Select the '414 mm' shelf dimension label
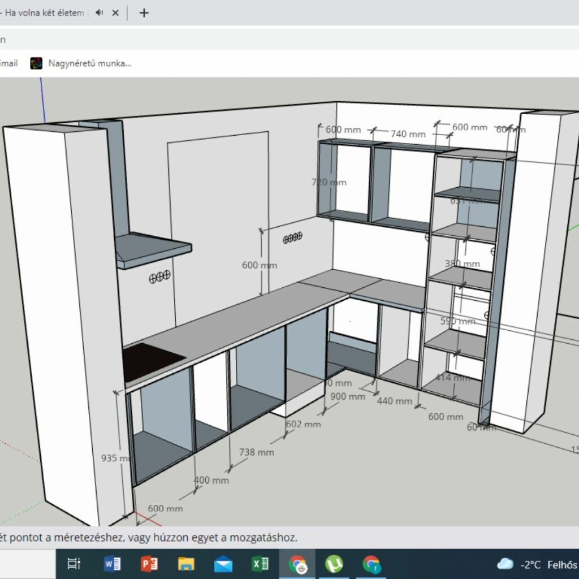This screenshot has height=579, width=579. click(453, 377)
